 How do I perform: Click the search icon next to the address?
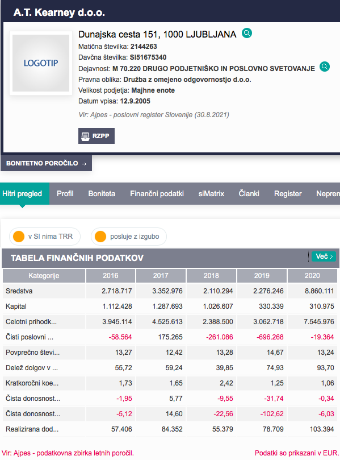click(247, 33)
